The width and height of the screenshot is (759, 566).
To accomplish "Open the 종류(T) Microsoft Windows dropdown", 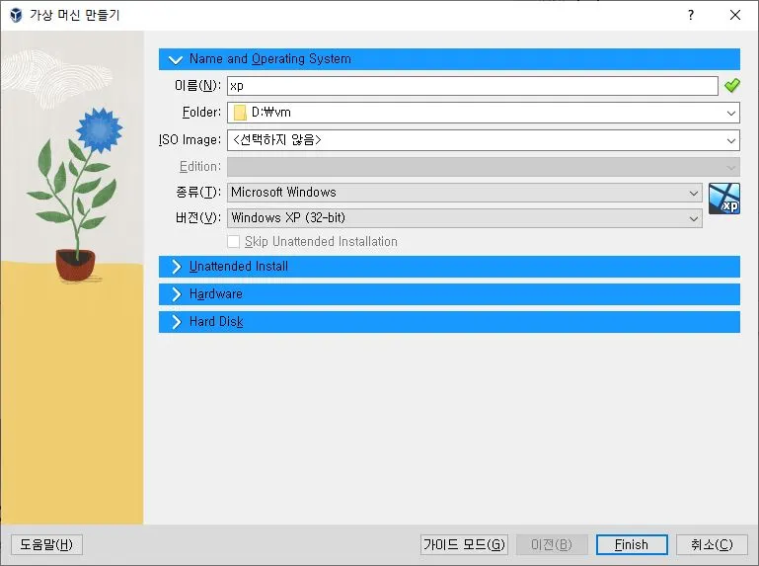I will 465,193.
